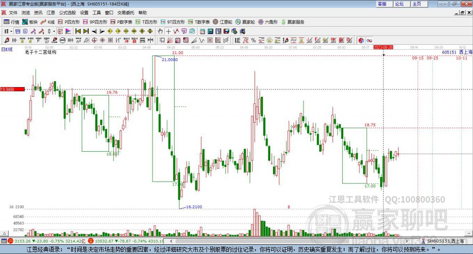Click the 老子十二宫结构 chart title
Image resolution: width=473 pixels, height=254 pixels.
pos(41,52)
